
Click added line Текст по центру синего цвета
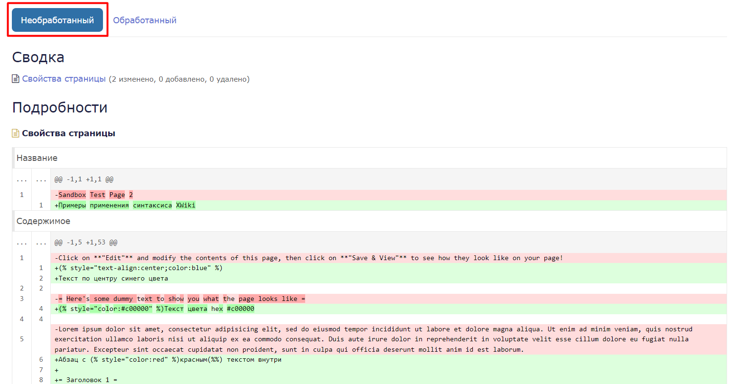pos(389,278)
